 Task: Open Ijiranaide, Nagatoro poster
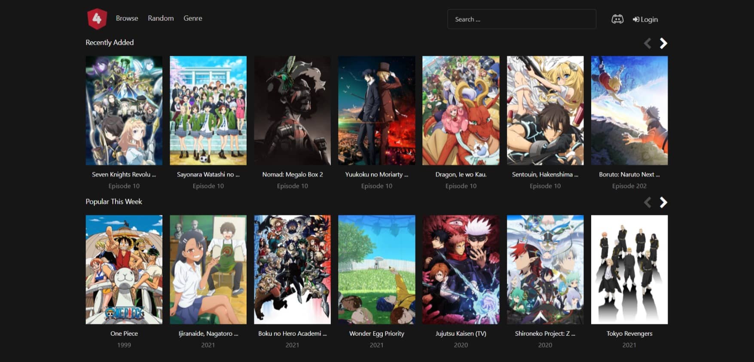click(208, 270)
